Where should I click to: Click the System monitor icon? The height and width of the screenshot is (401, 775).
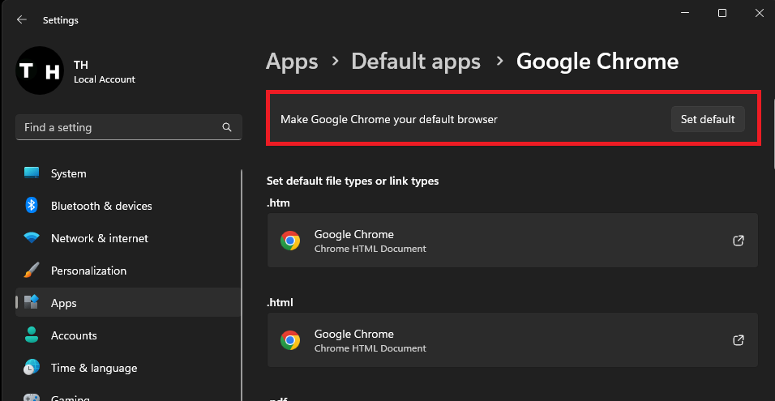click(32, 173)
